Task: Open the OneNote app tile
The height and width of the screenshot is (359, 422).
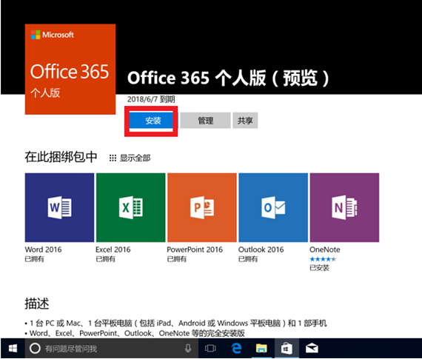Action: tap(344, 207)
